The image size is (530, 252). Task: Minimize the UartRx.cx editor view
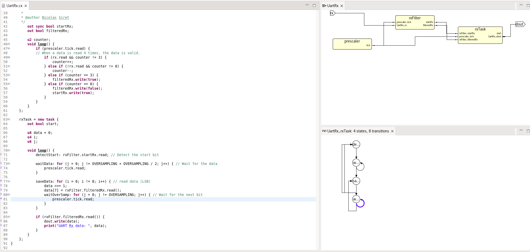(x=307, y=5)
